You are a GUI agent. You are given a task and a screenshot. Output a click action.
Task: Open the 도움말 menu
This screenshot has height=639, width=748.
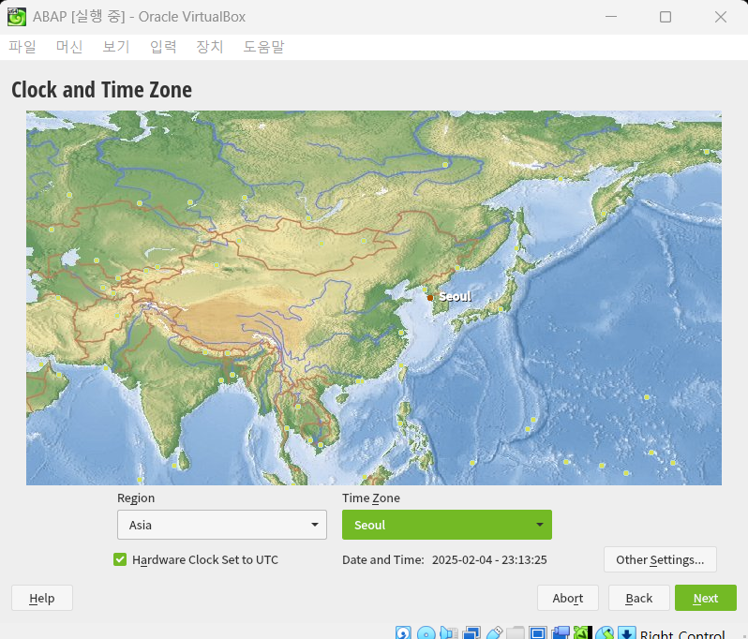pos(263,47)
